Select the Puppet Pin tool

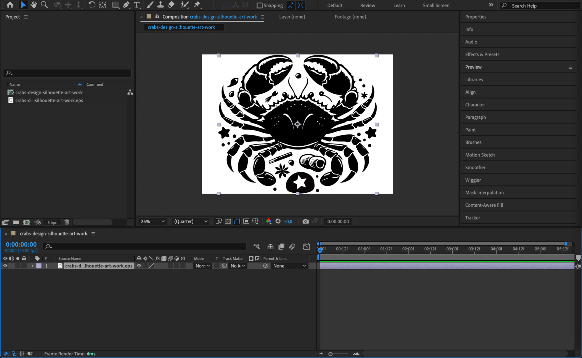click(x=197, y=5)
